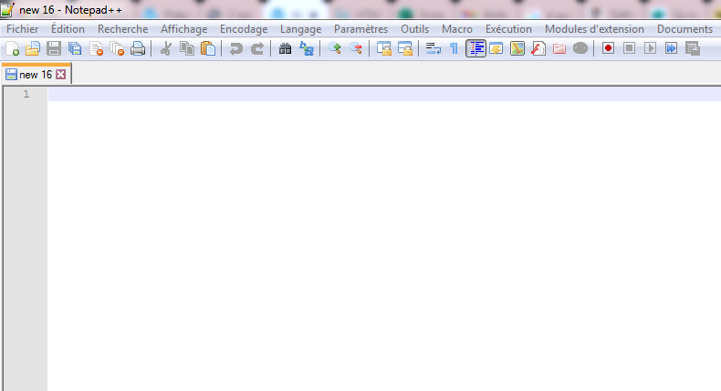721x391 pixels.
Task: Disable the highlighted indent guide button
Action: pyautogui.click(x=475, y=48)
